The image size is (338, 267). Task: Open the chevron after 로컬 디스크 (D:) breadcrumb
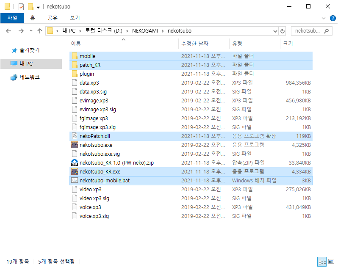pyautogui.click(x=127, y=31)
